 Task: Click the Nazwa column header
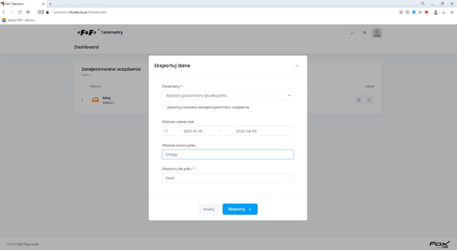coord(96,86)
